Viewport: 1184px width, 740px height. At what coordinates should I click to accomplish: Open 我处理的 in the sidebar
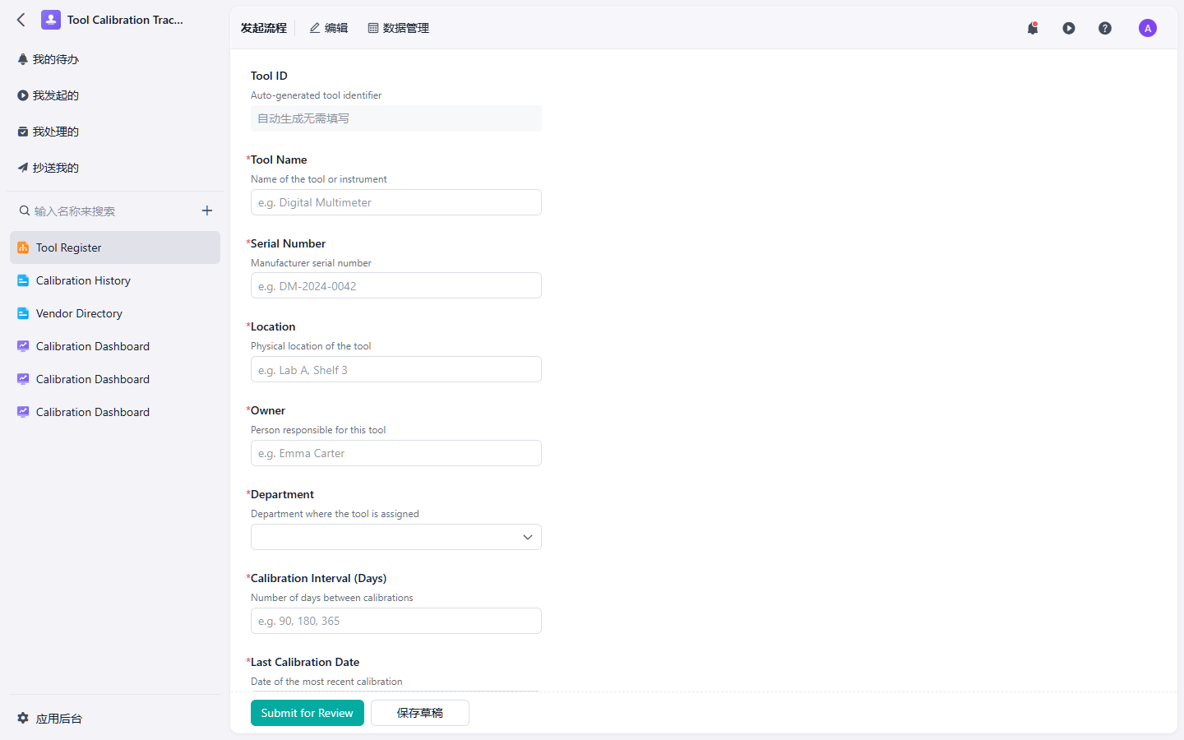(x=115, y=132)
